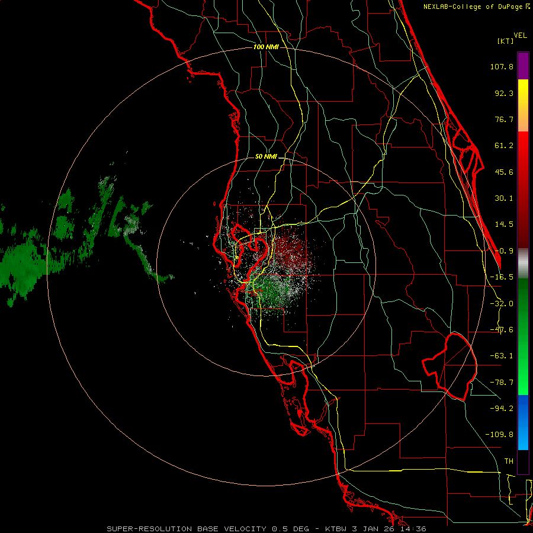
Task: Pick the purple segment of velocity color bar
Action: [523, 66]
